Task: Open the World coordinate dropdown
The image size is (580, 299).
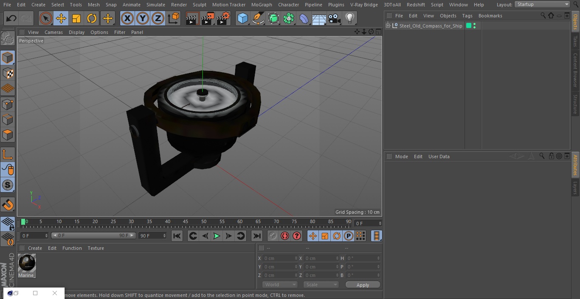Action: (x=280, y=285)
